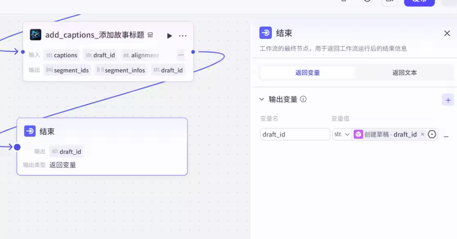Click the add_captions node output port
Screen dimensions: 457x239
click(x=193, y=52)
